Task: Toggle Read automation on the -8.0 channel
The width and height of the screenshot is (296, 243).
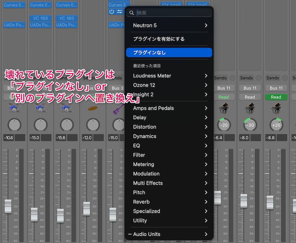Action: [x=250, y=97]
